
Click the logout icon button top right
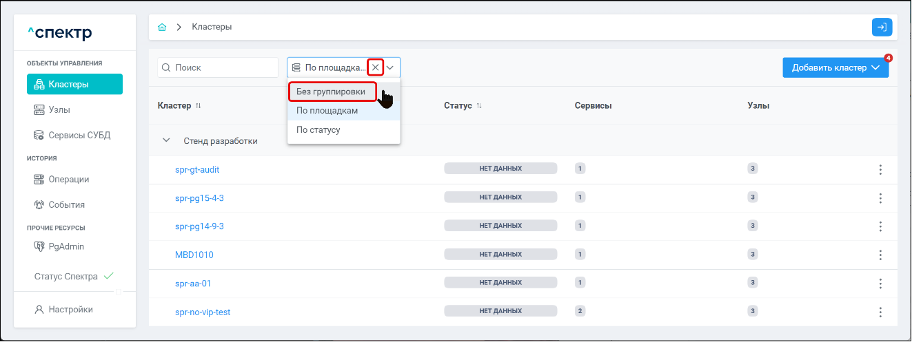[882, 27]
